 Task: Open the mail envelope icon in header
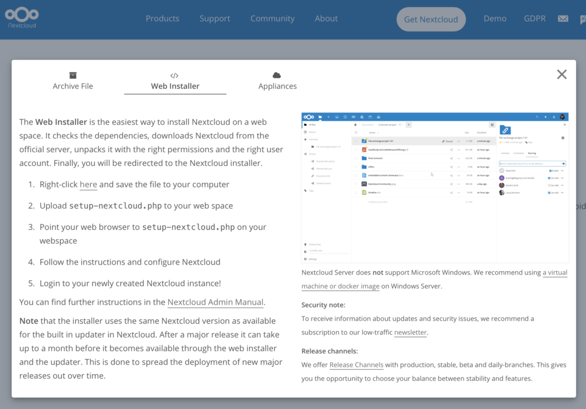click(563, 19)
